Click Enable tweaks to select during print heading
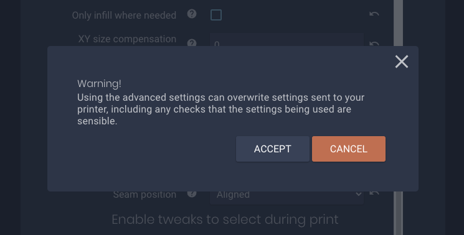464x235 pixels. [225, 219]
